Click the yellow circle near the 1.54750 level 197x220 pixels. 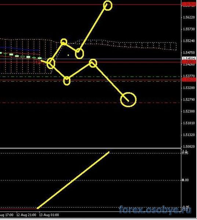pyautogui.click(x=80, y=53)
